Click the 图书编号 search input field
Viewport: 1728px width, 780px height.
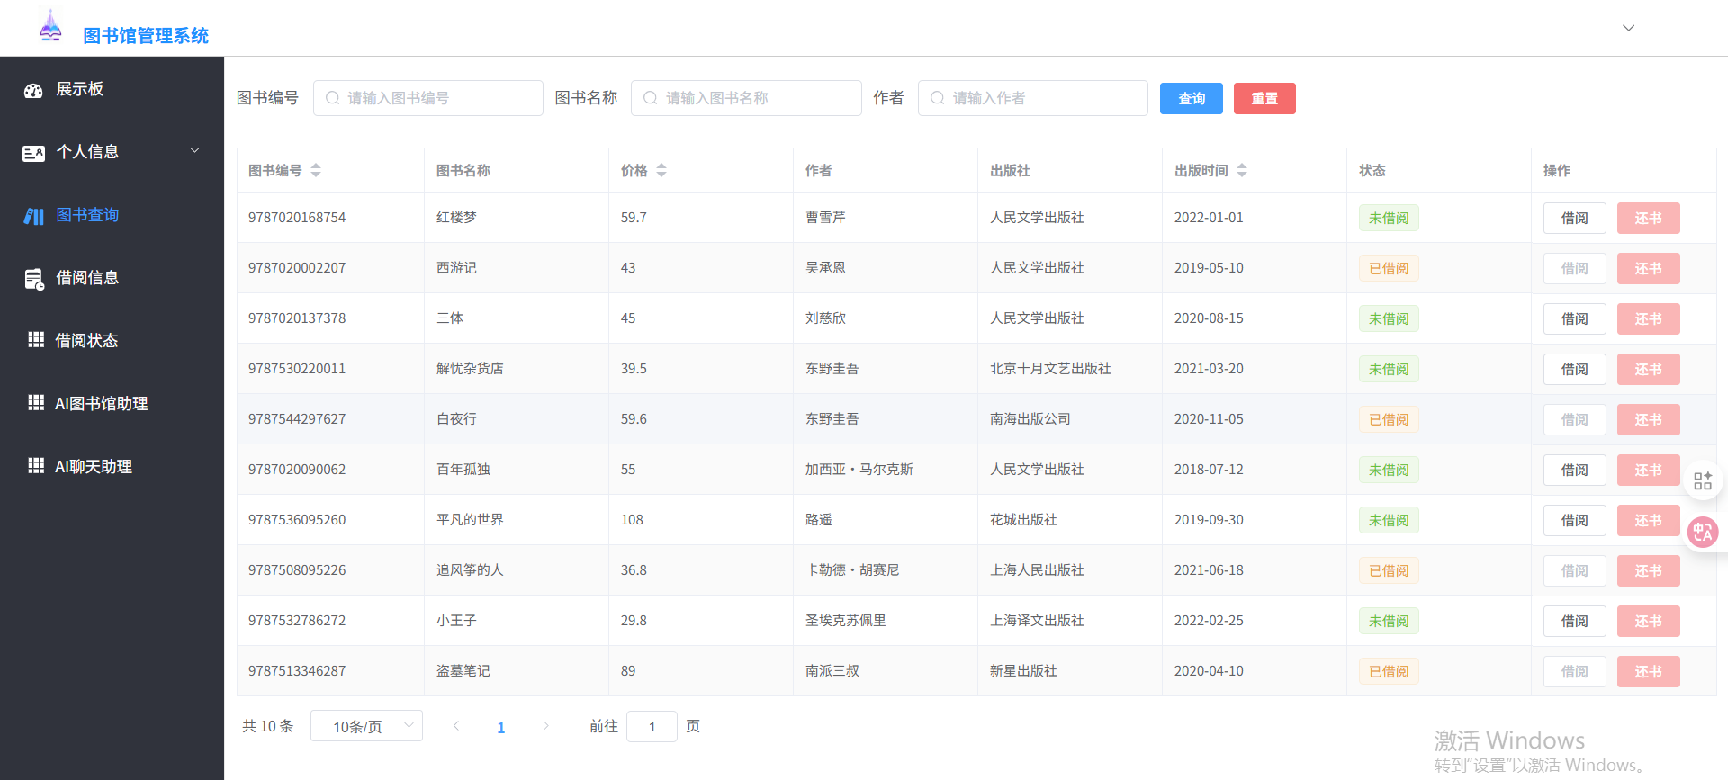[x=428, y=98]
